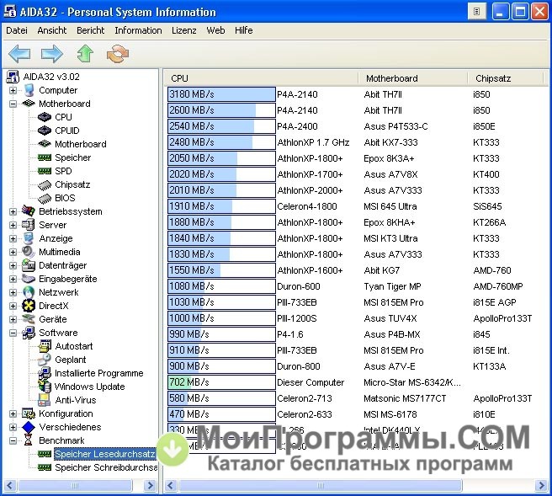Open the Hilfe menu
Viewport: 552px width, 496px height.
pos(244,30)
